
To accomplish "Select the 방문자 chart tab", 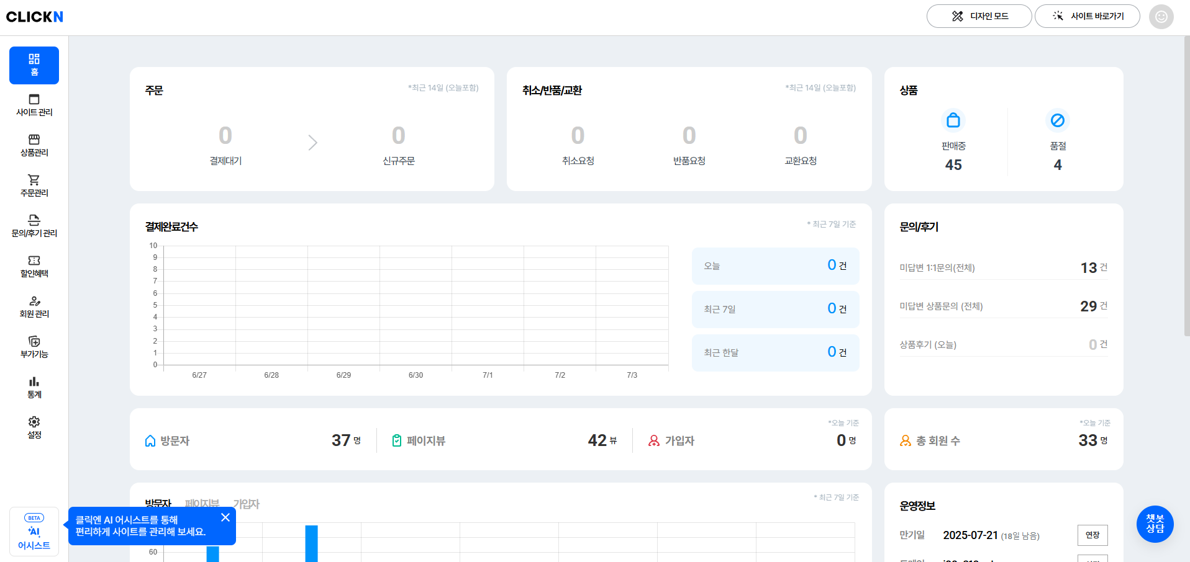I will click(158, 504).
